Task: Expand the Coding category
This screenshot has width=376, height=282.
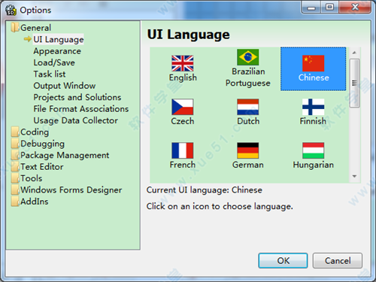Action: (x=35, y=132)
